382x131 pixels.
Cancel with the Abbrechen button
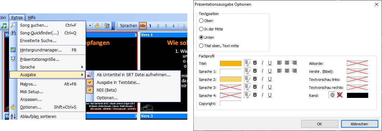coord(359,124)
